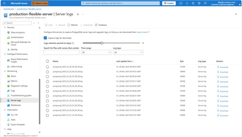Open Identity sidebar icon
The image size is (242, 137).
click(9, 50)
